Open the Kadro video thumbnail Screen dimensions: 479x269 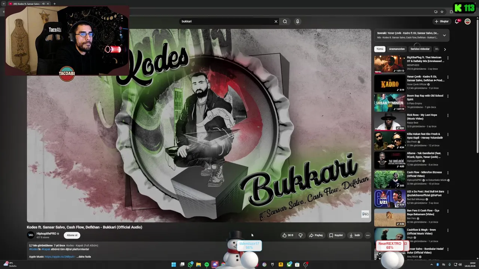390,84
